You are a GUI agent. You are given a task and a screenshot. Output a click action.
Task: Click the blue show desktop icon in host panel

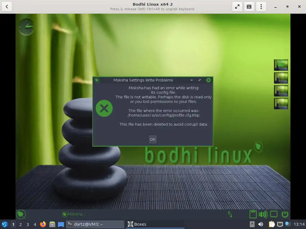pos(61,225)
